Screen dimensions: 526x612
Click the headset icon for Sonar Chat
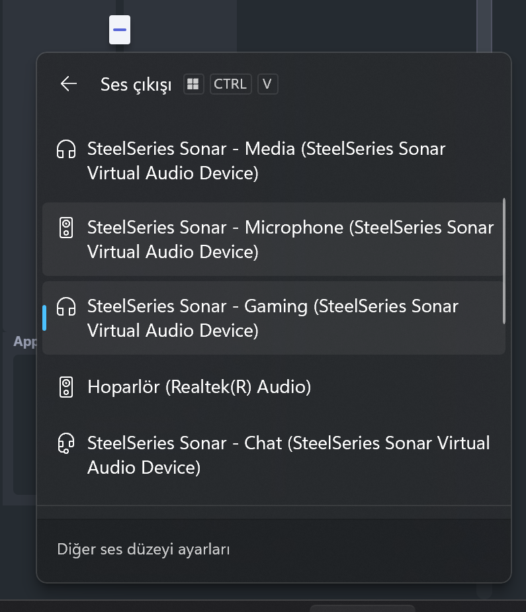[66, 443]
